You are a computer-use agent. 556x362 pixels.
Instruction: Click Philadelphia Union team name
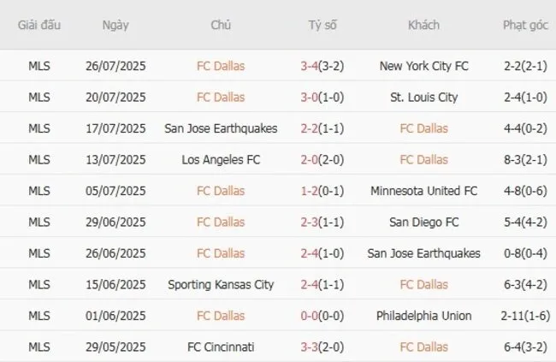[423, 316]
